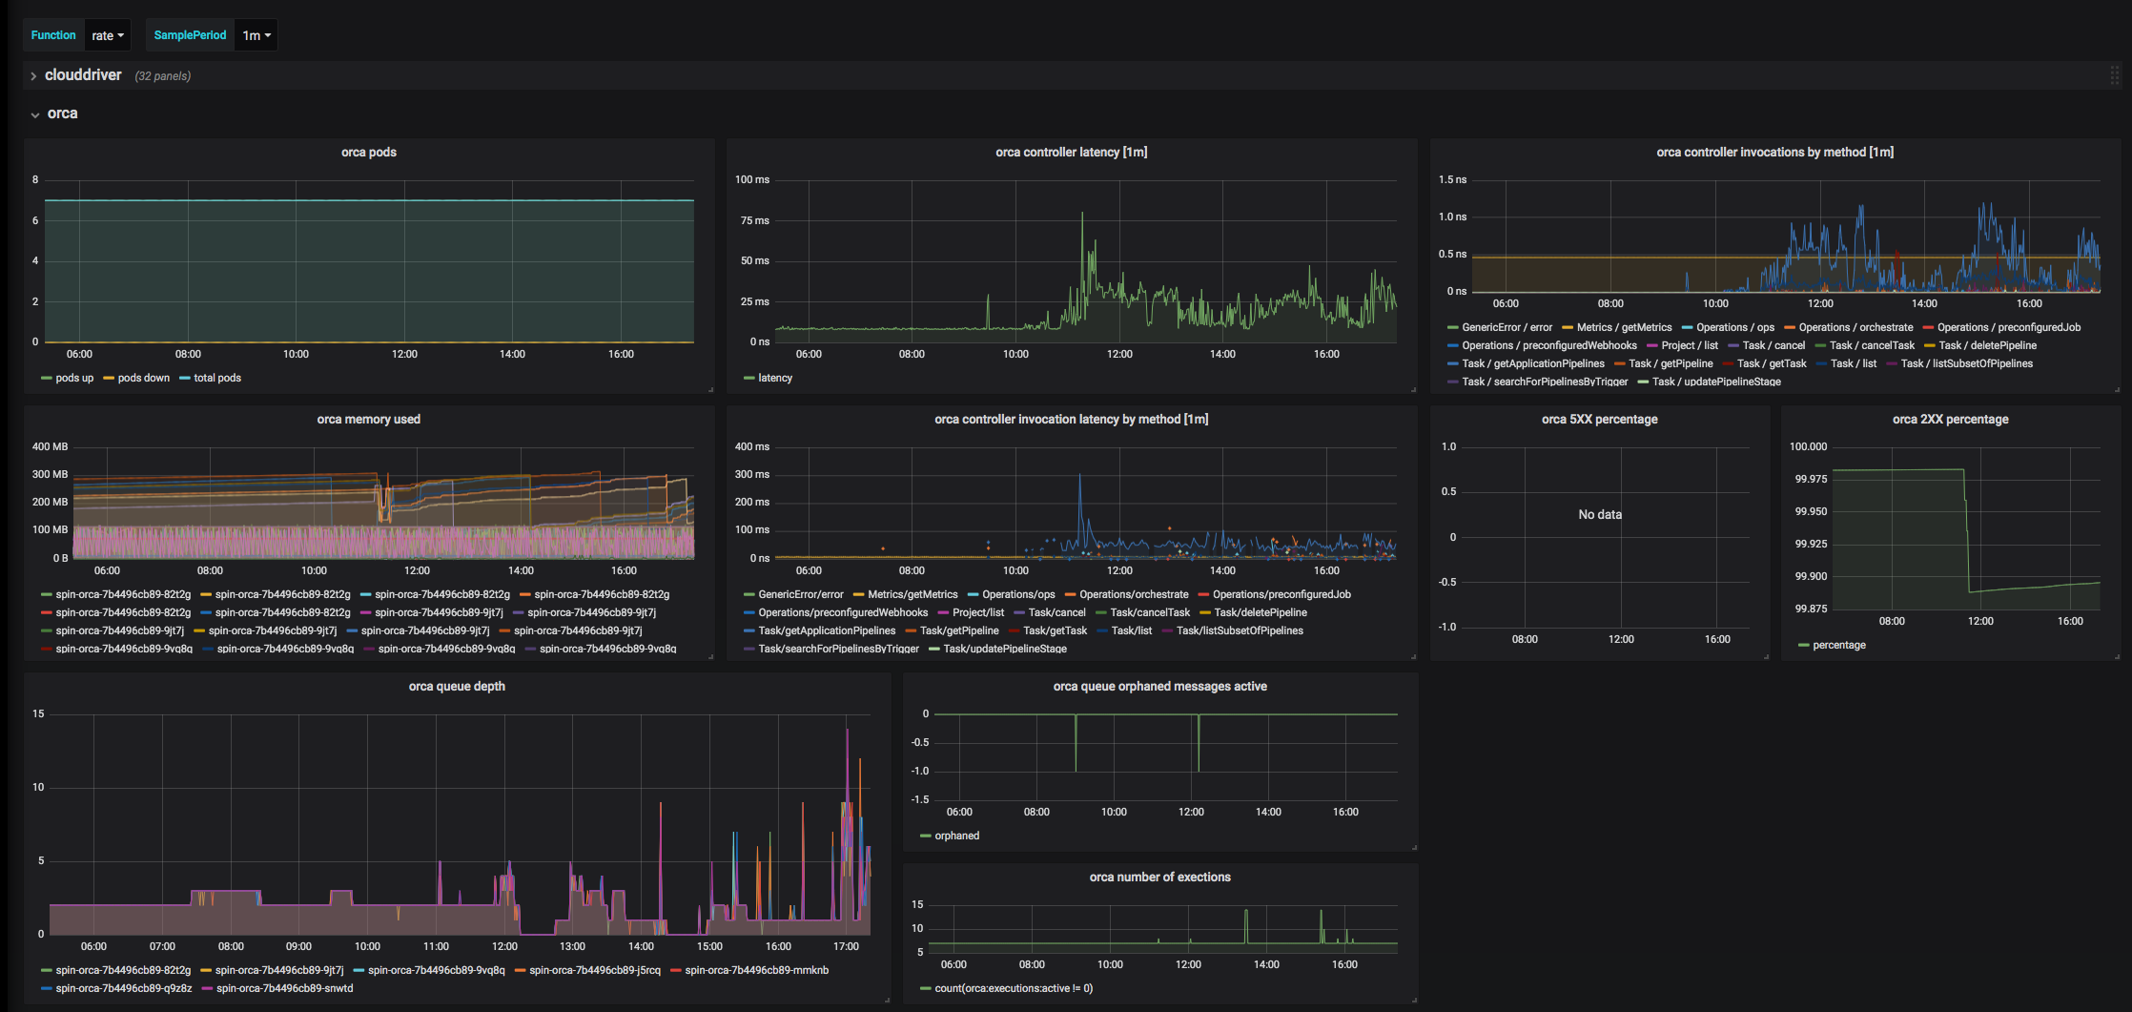Toggle spin-orca-7b4496cb89-j5rcq in queue depth legend

click(594, 970)
